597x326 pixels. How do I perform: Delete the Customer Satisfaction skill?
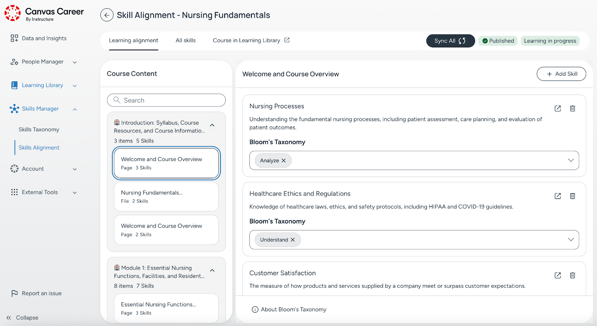click(572, 275)
